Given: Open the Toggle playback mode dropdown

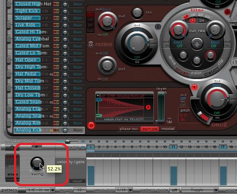Looking at the screenshot, I should (x=200, y=190).
